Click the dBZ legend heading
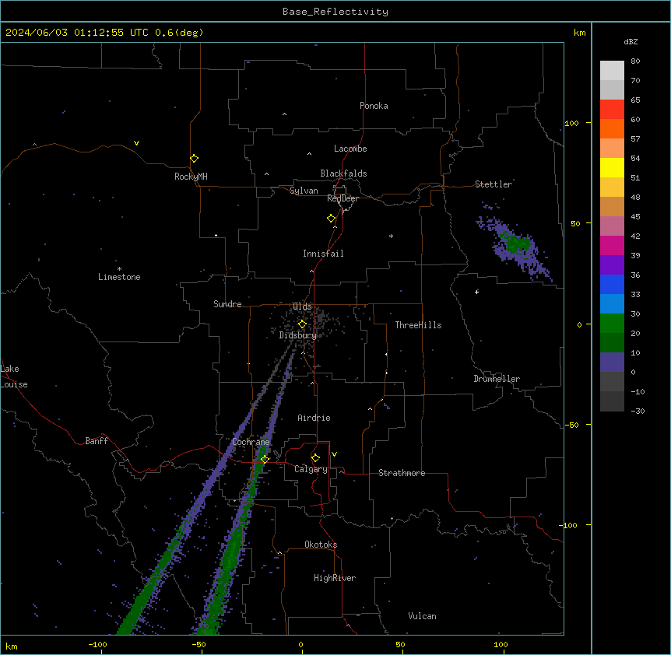Viewport: 671px width, 655px height. 631,41
